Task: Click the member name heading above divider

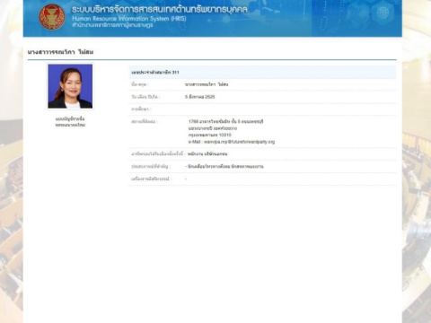Action: click(60, 52)
